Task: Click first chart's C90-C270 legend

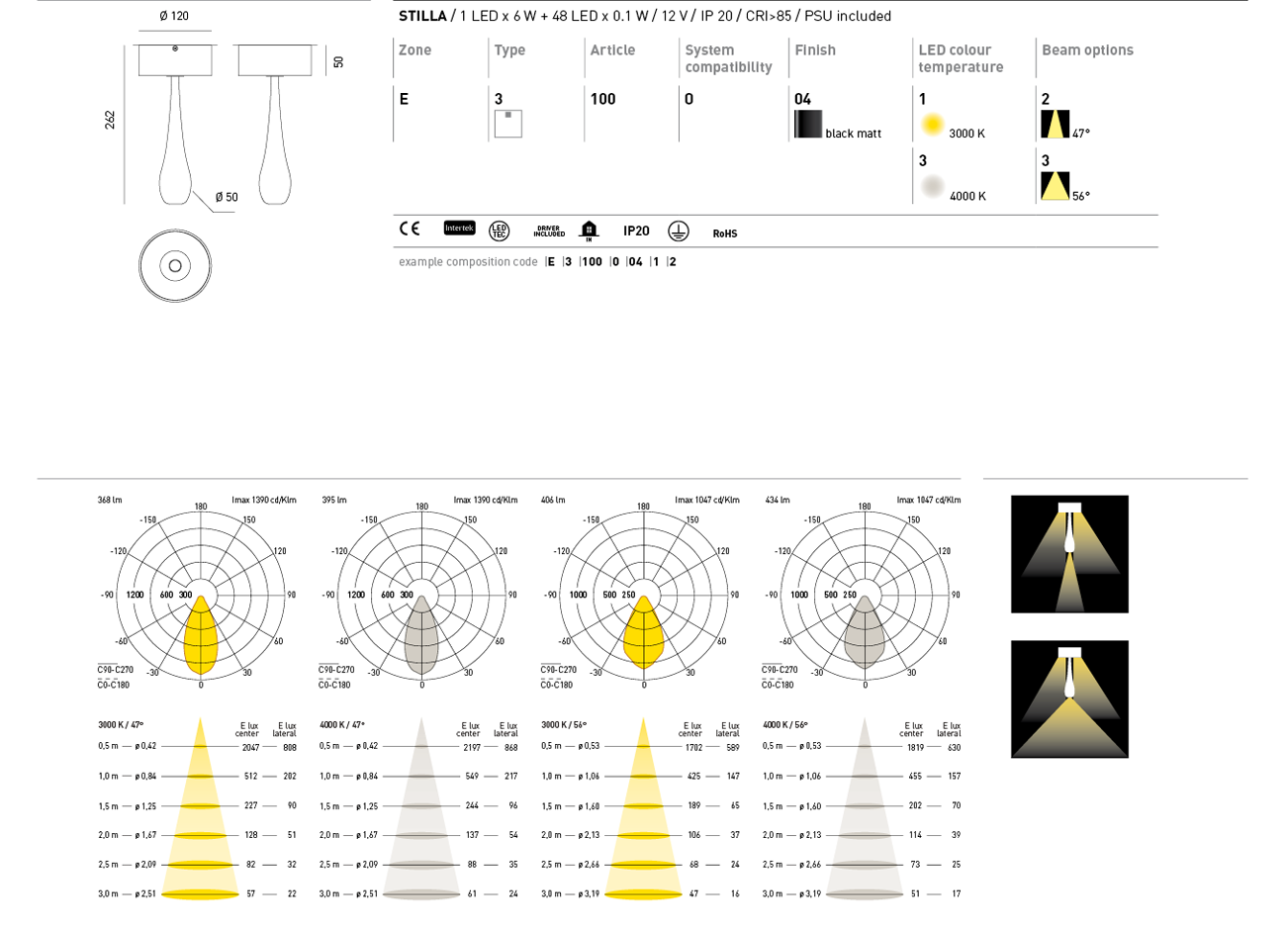Action: point(115,671)
